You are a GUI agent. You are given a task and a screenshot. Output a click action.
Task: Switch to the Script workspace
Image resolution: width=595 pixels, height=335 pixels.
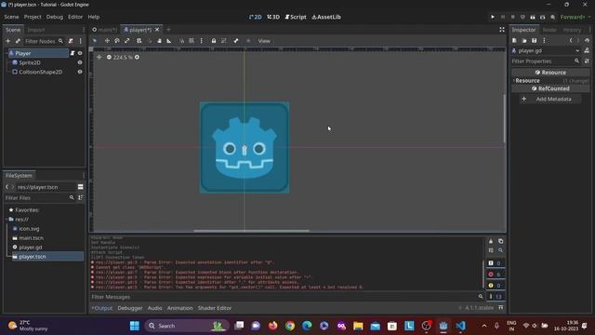[296, 17]
